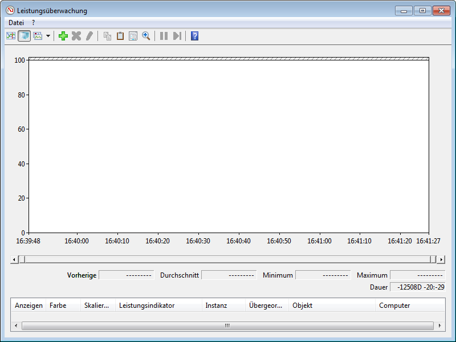
Task: Click the counter list horizontal scrollbar thumb
Action: (x=227, y=325)
